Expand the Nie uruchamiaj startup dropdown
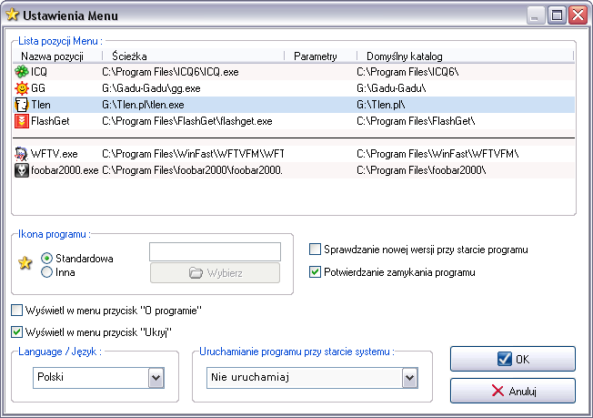This screenshot has height=418, width=593. click(409, 378)
